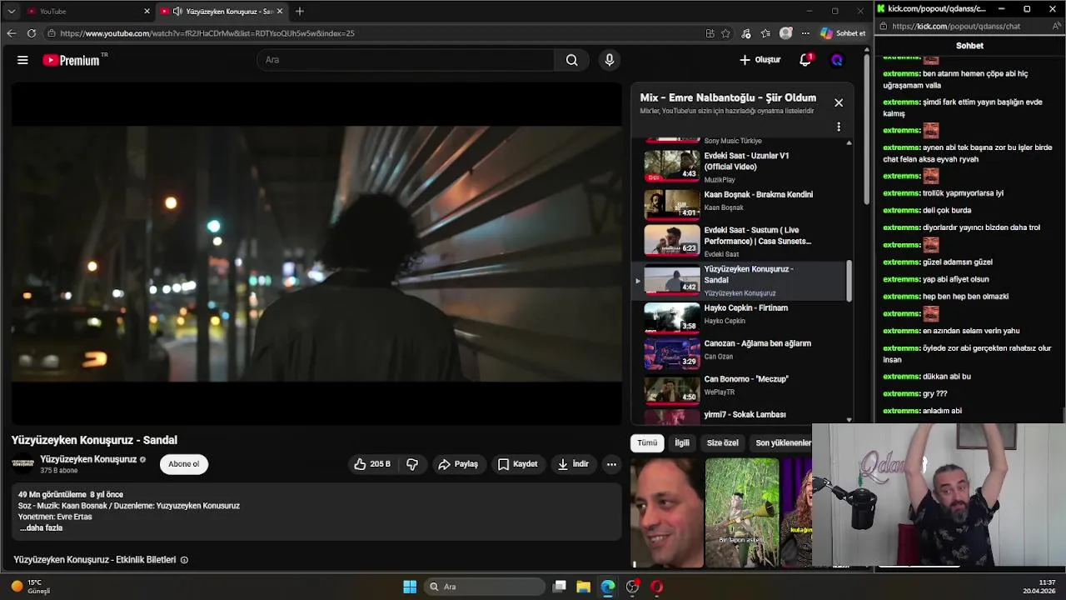Like the video with thumbs up
Viewport: 1066px width, 600px height.
(x=372, y=464)
